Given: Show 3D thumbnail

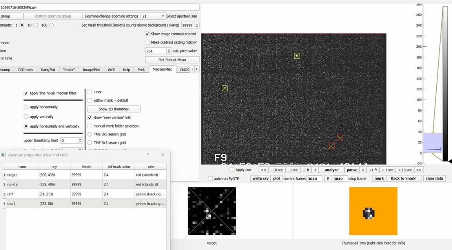Looking at the screenshot, I should point(114,109).
